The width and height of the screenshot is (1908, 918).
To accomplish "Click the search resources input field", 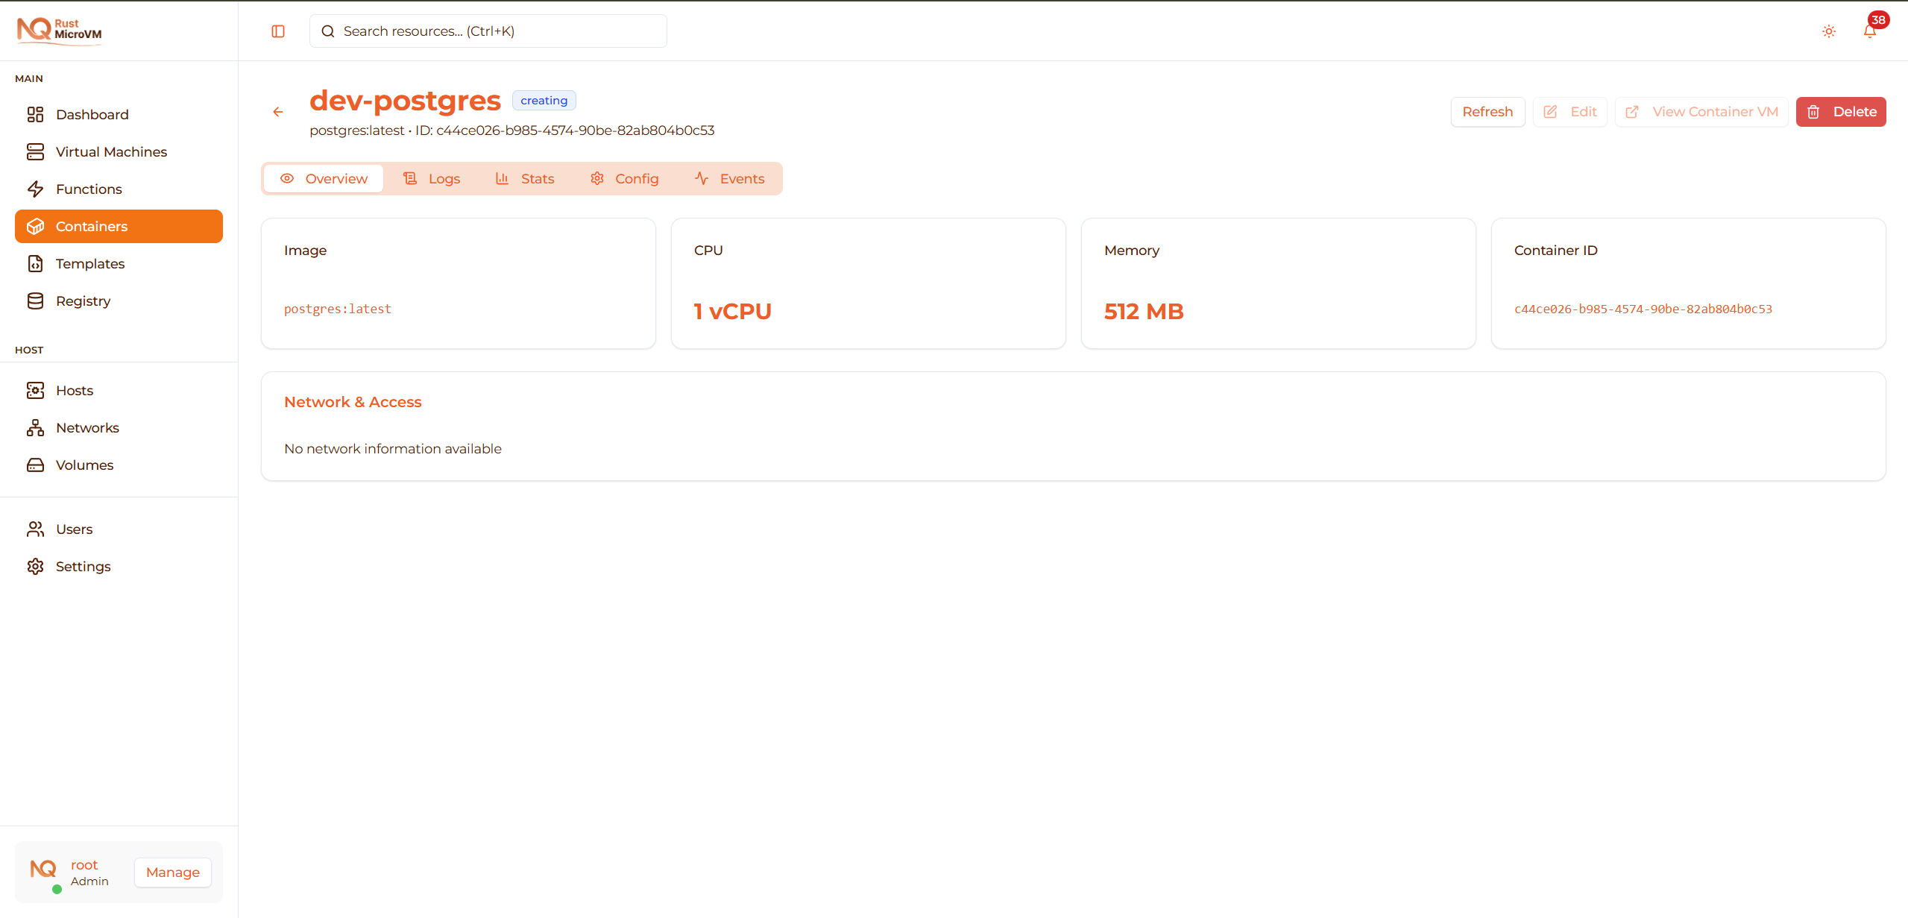I will tap(487, 31).
